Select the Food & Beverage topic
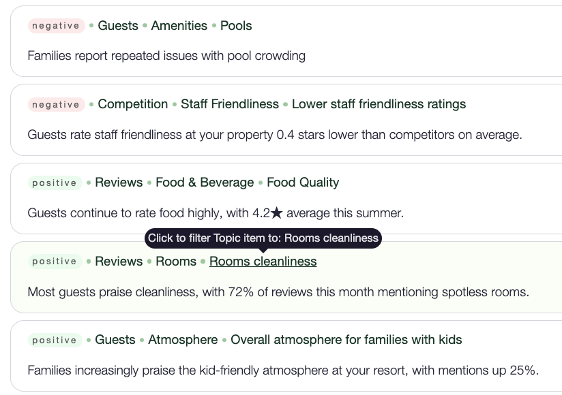 click(205, 183)
